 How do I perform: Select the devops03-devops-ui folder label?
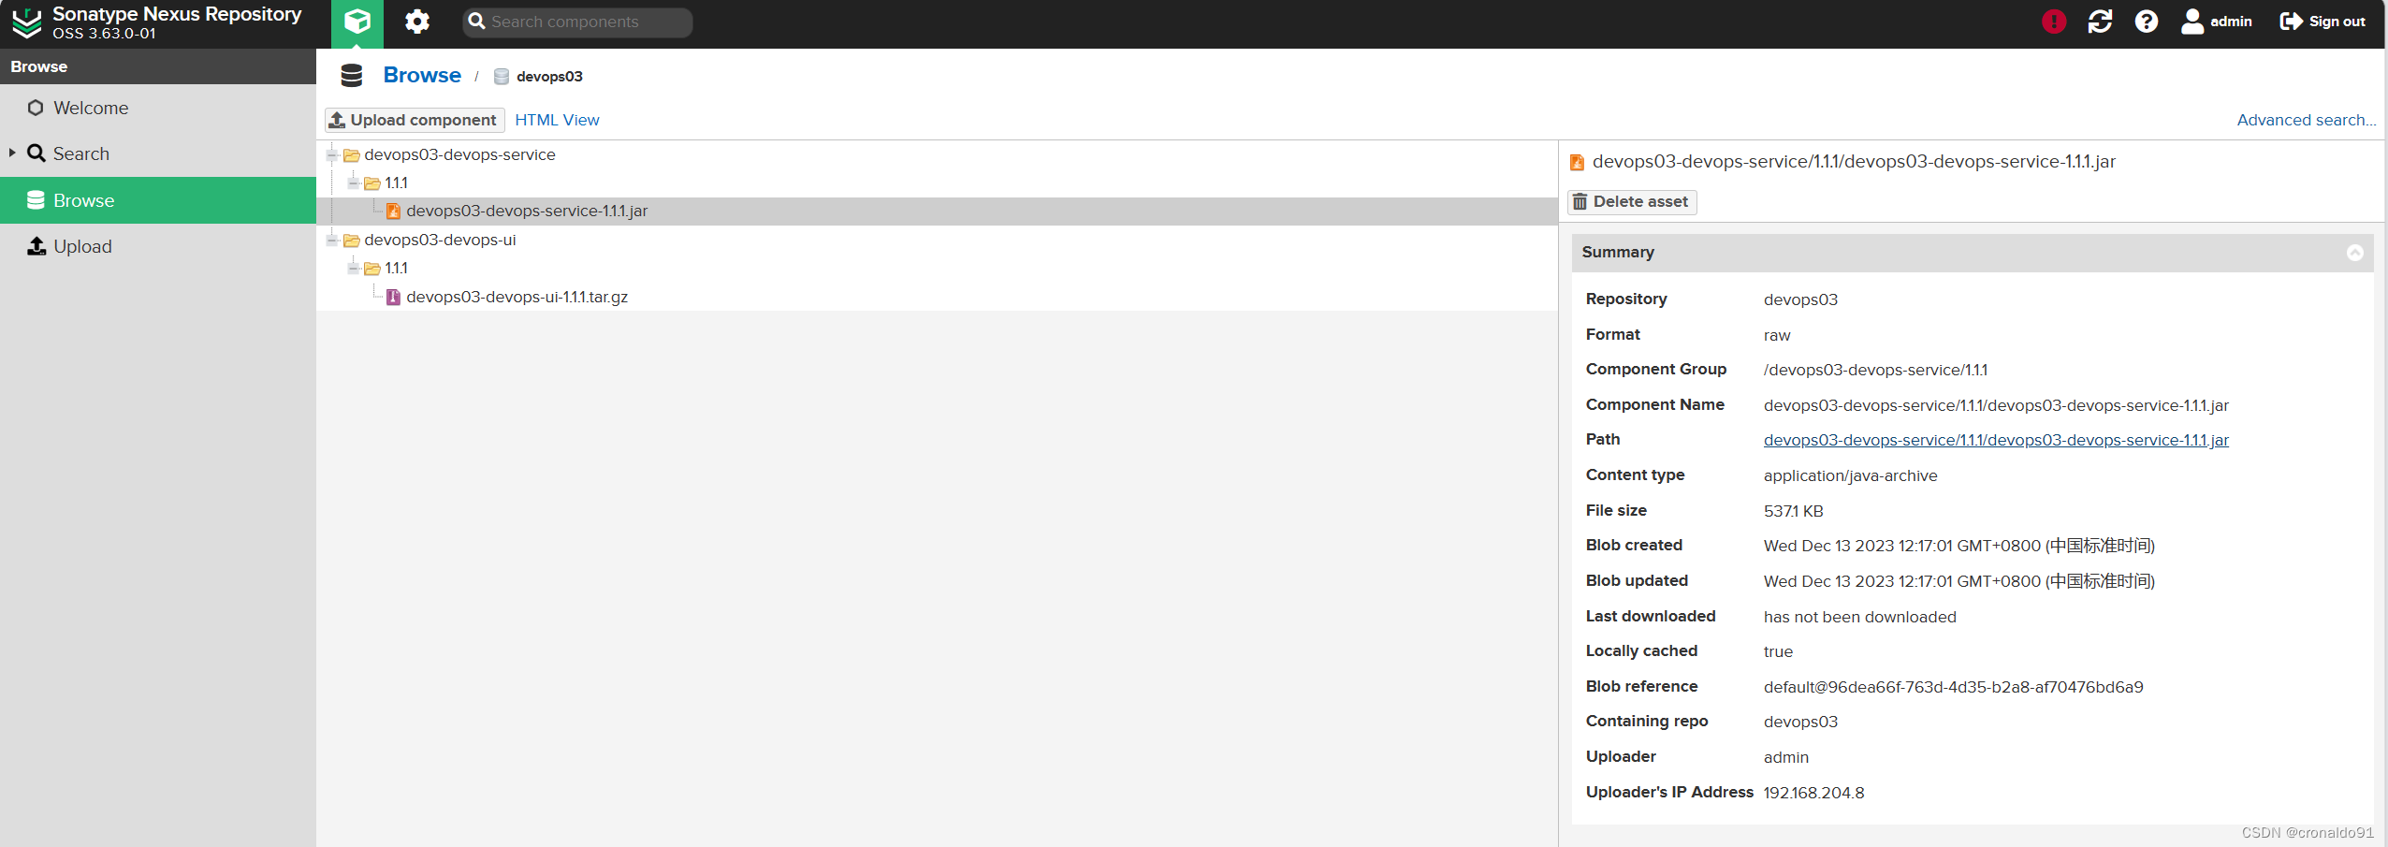pos(440,240)
